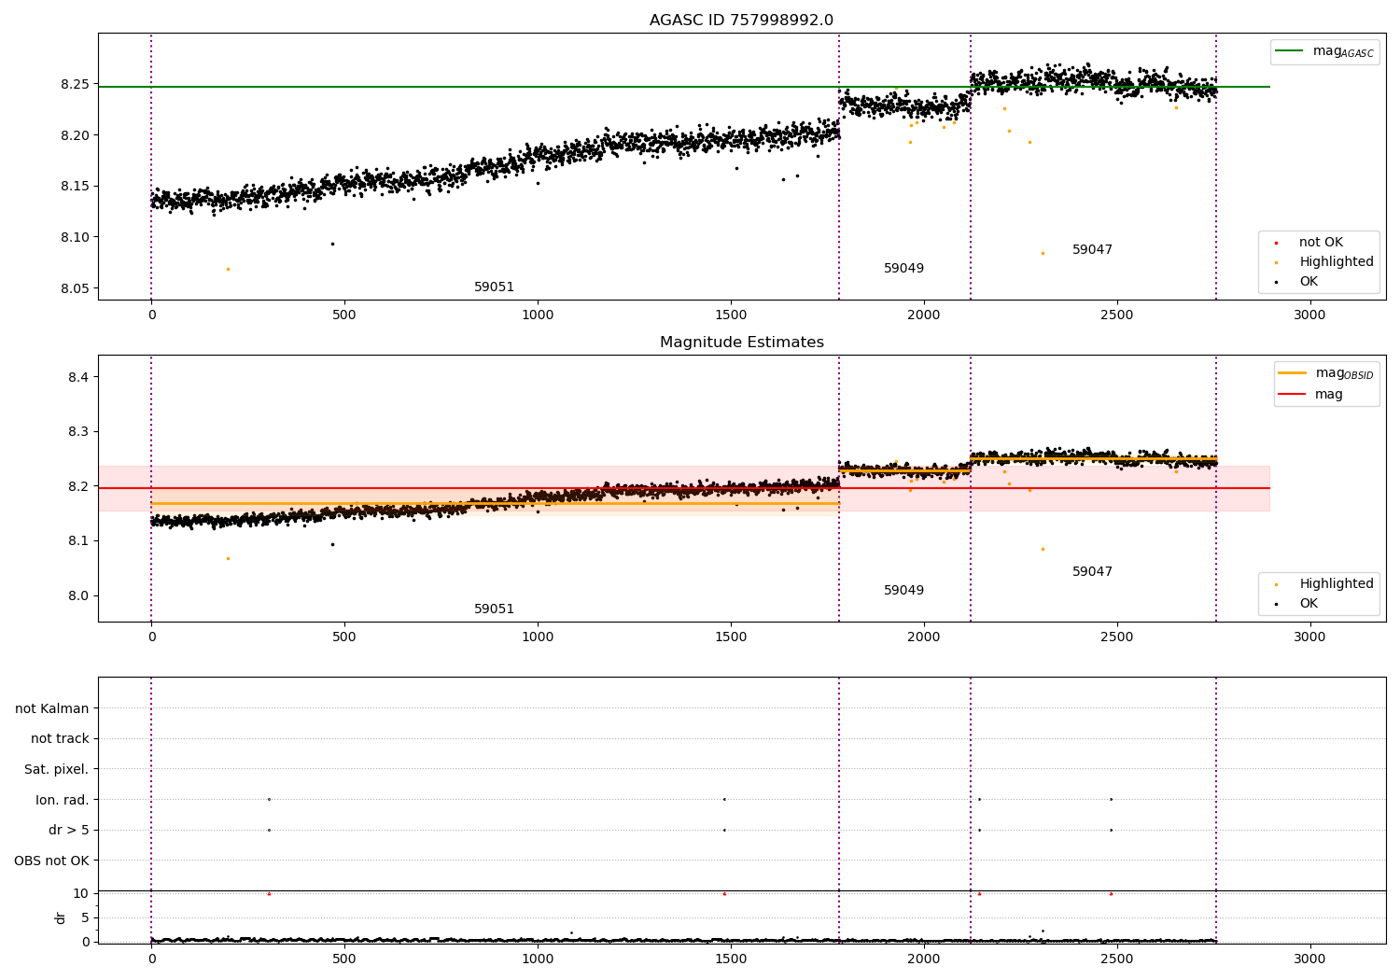This screenshot has width=1400, height=980.
Task: Click the lowest orange outlier point in top plot
Action: [x=228, y=269]
